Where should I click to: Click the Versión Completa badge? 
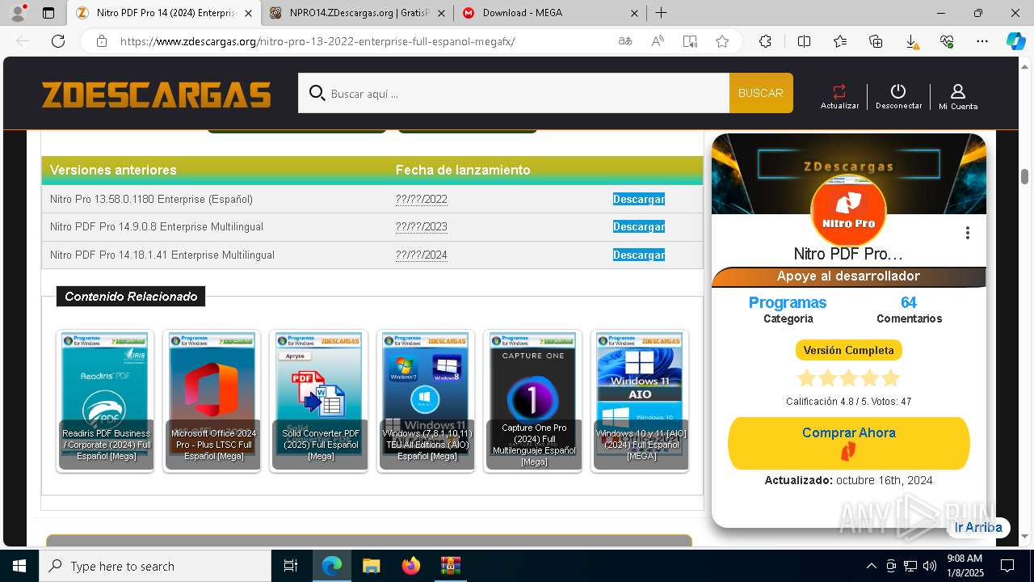coord(849,350)
